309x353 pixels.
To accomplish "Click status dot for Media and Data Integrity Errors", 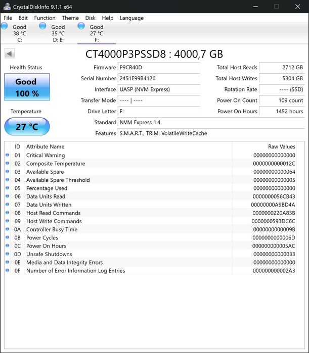I will [x=8, y=262].
